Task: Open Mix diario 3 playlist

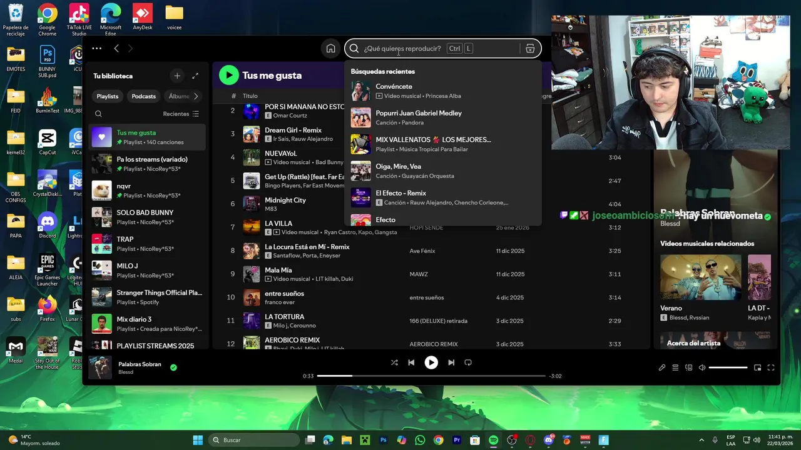Action: pyautogui.click(x=148, y=324)
